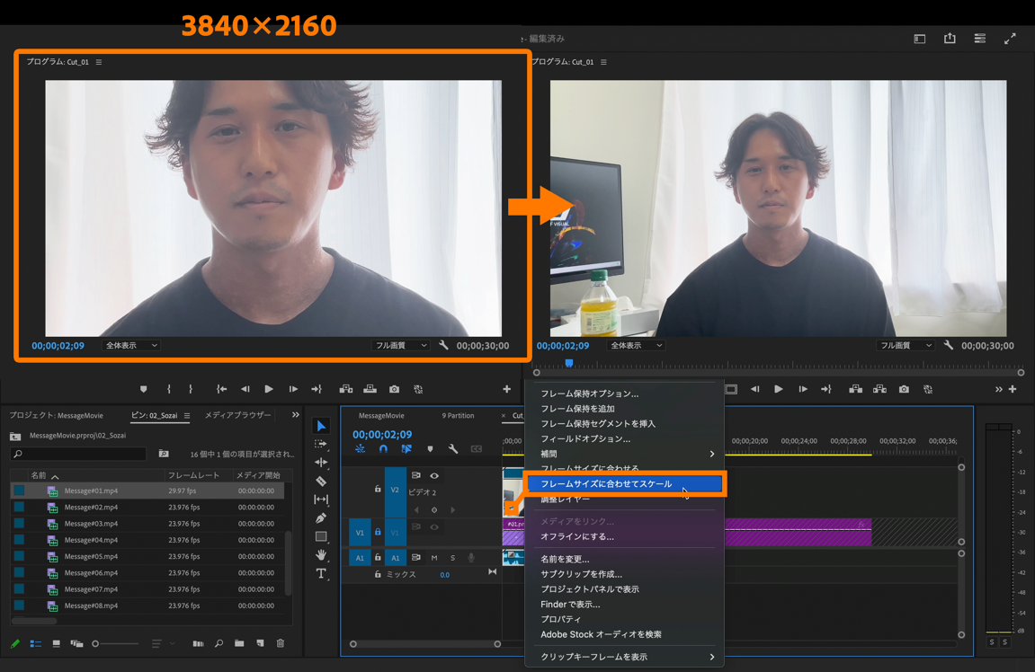This screenshot has height=672, width=1035.
Task: Switch to MessageMovie timeline tab
Action: [x=381, y=416]
